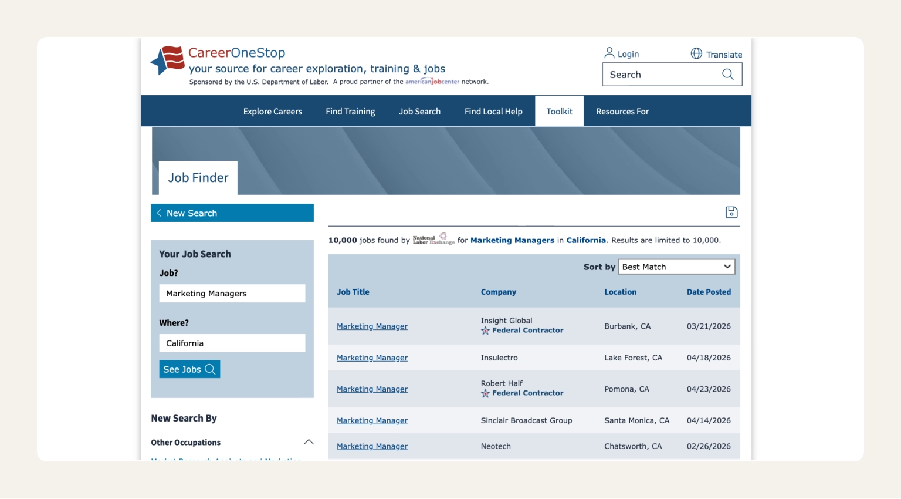Open the Find Training menu
This screenshot has width=901, height=499.
(x=350, y=112)
